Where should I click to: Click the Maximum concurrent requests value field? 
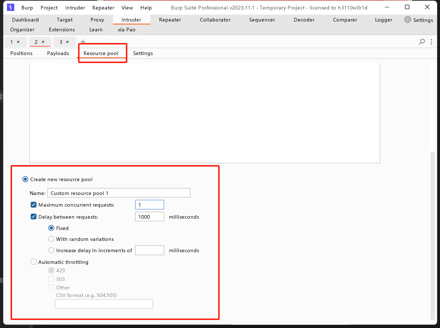click(x=150, y=205)
